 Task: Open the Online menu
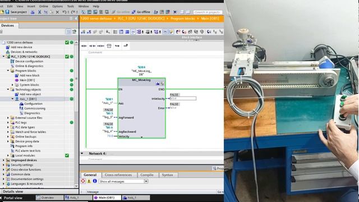tap(44, 6)
